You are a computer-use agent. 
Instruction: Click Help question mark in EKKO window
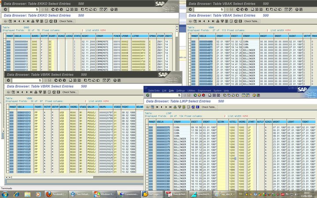tap(112, 9)
